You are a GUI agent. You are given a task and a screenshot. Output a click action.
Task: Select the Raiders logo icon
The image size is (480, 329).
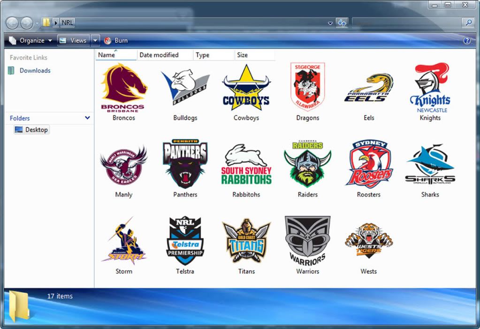(308, 164)
